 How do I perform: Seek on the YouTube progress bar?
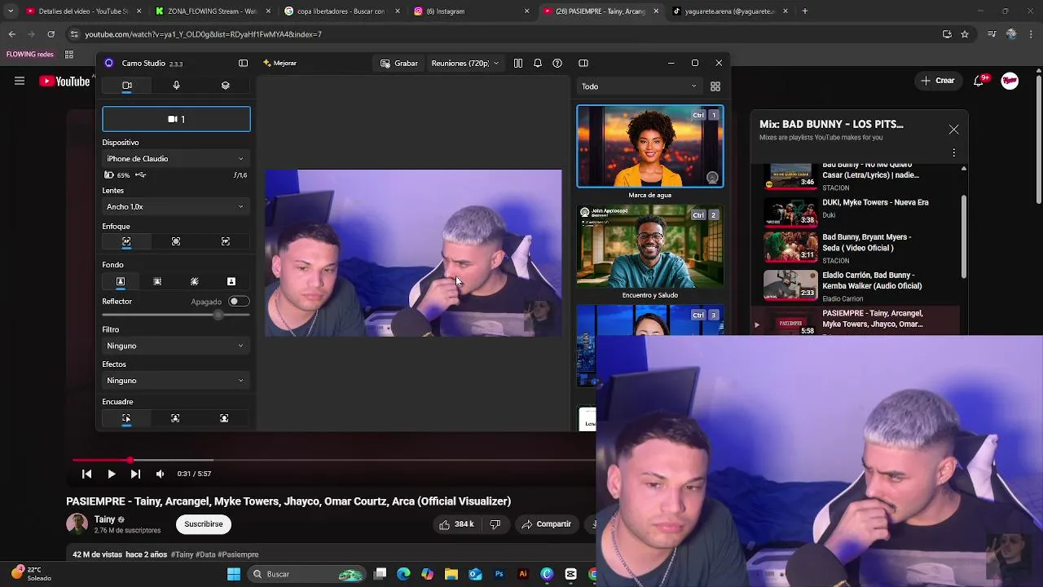334,461
